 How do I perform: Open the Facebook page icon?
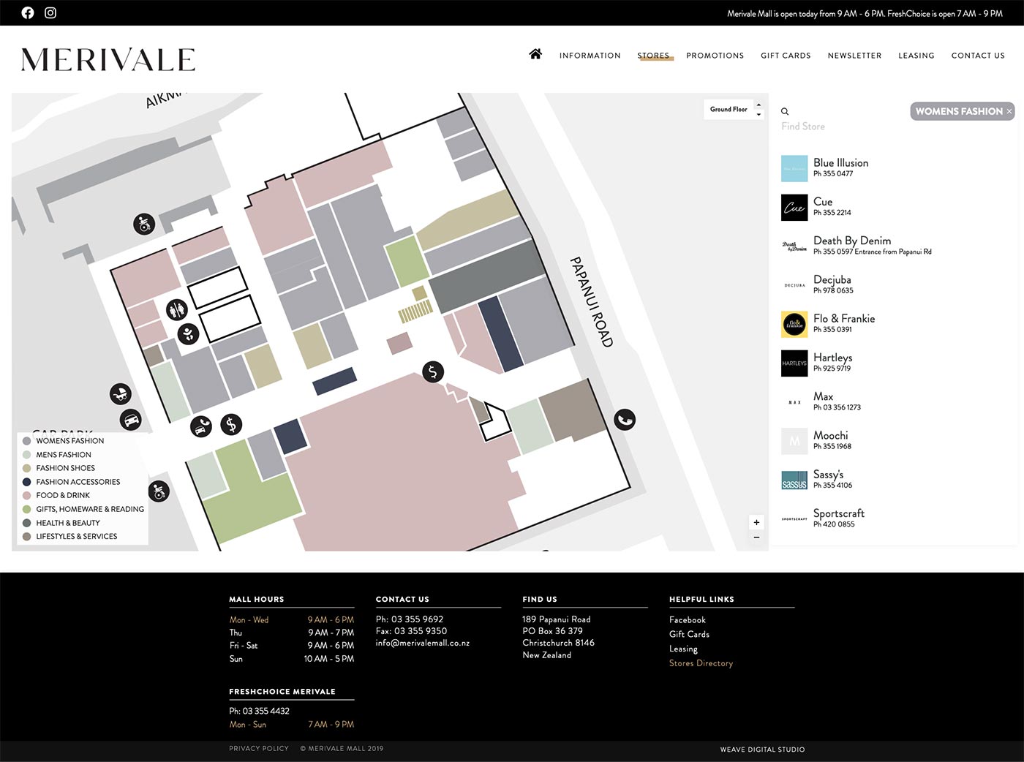[28, 12]
